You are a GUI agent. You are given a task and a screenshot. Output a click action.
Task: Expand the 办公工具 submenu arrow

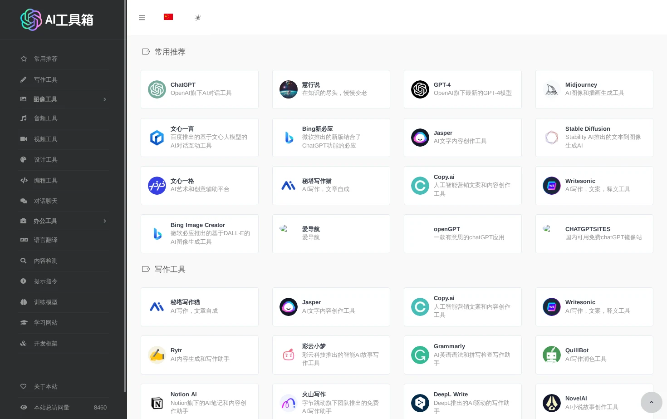pos(105,221)
